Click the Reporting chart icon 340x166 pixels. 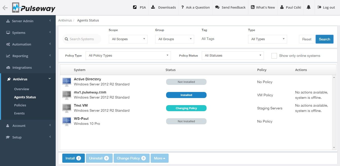pos(8,56)
